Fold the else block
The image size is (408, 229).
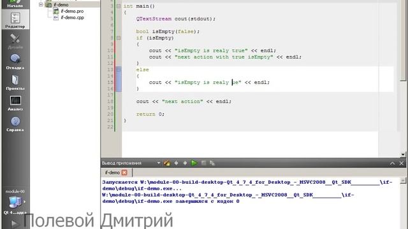tap(119, 69)
